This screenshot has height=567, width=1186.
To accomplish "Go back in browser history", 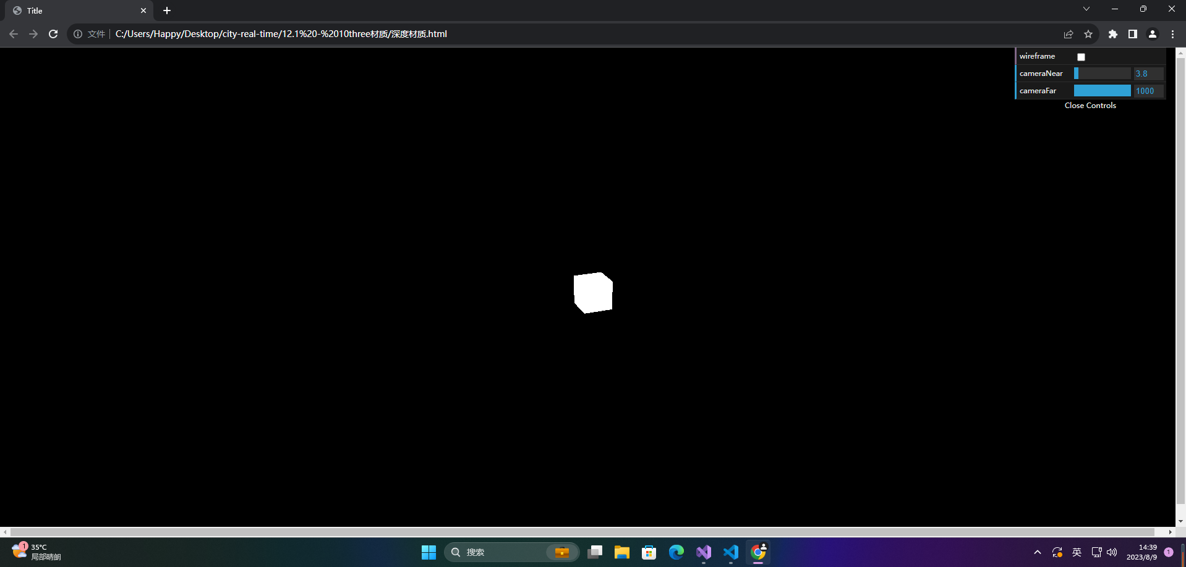I will pyautogui.click(x=14, y=34).
